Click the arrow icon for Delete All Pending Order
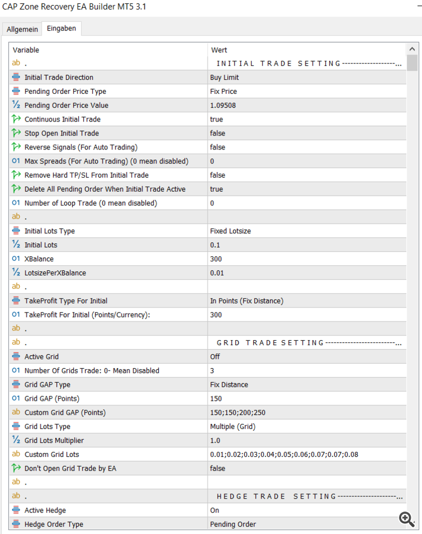The image size is (422, 534). click(x=16, y=189)
